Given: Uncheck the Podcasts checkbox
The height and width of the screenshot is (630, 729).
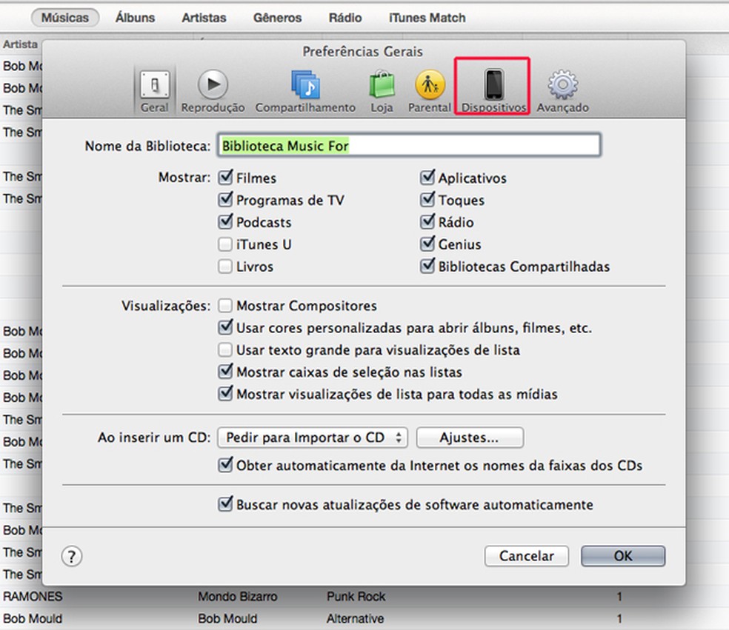Looking at the screenshot, I should [x=225, y=221].
